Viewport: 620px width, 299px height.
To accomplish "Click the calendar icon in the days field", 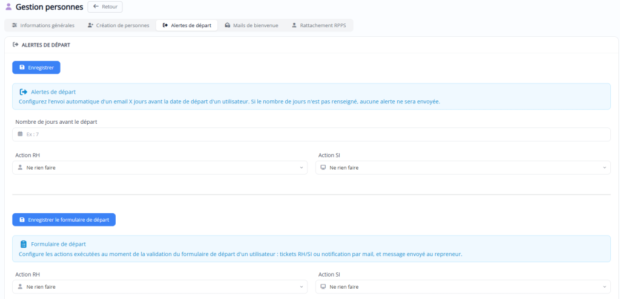I will 20,134.
